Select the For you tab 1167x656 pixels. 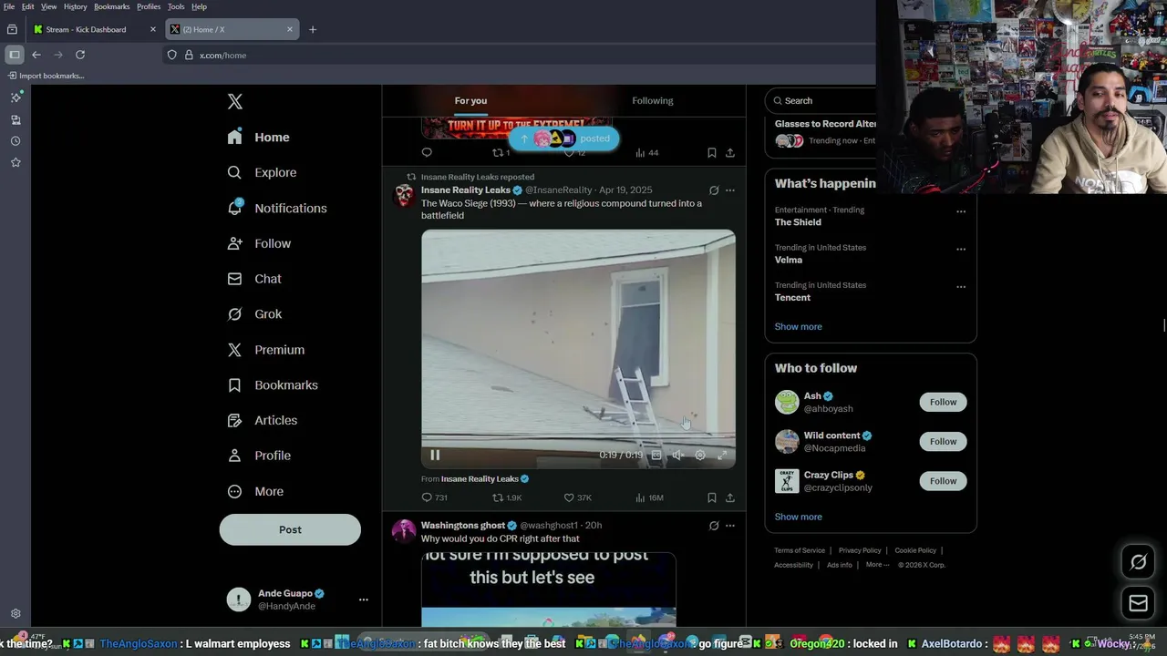[470, 100]
